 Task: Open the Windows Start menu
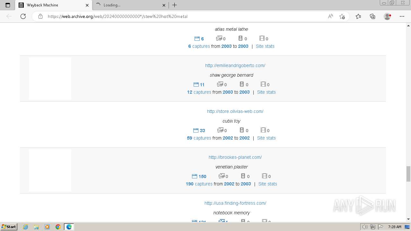9,227
